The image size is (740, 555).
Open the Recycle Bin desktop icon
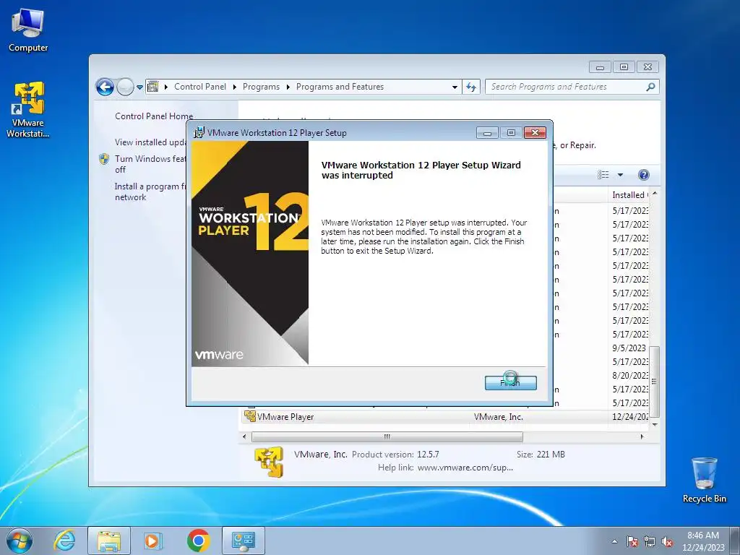click(704, 480)
